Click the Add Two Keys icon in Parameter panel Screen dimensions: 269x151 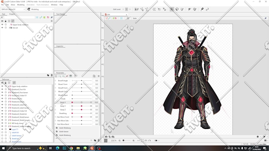(60, 76)
